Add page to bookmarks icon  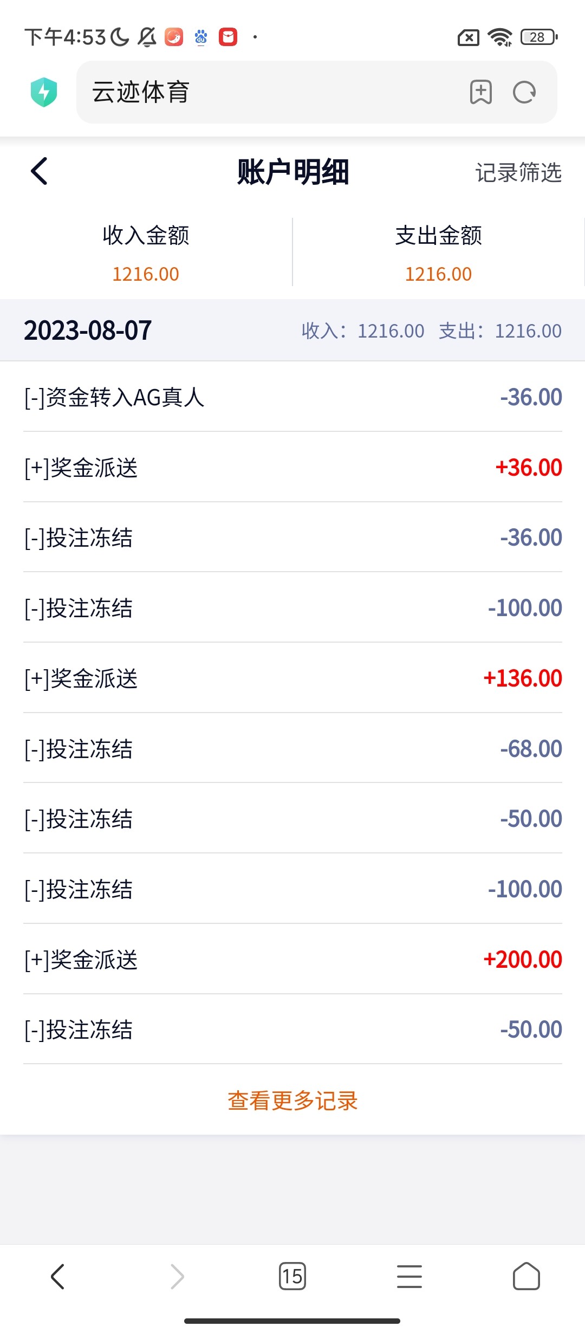coord(480,92)
